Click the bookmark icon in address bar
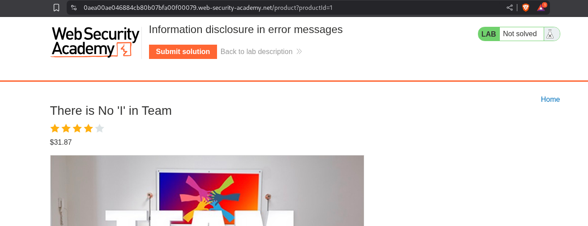The width and height of the screenshot is (588, 226). (56, 8)
